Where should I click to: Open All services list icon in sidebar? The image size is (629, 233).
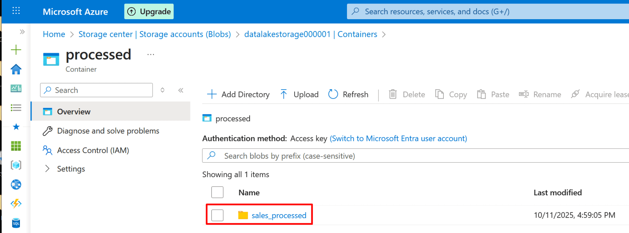(16, 108)
